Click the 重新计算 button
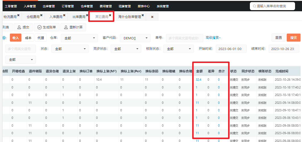This screenshot has height=142, width=302. coord(73,27)
